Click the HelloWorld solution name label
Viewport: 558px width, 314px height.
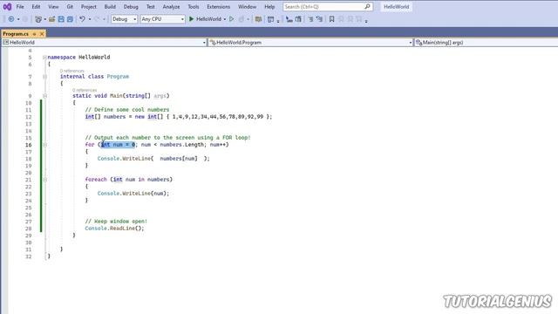click(x=396, y=7)
